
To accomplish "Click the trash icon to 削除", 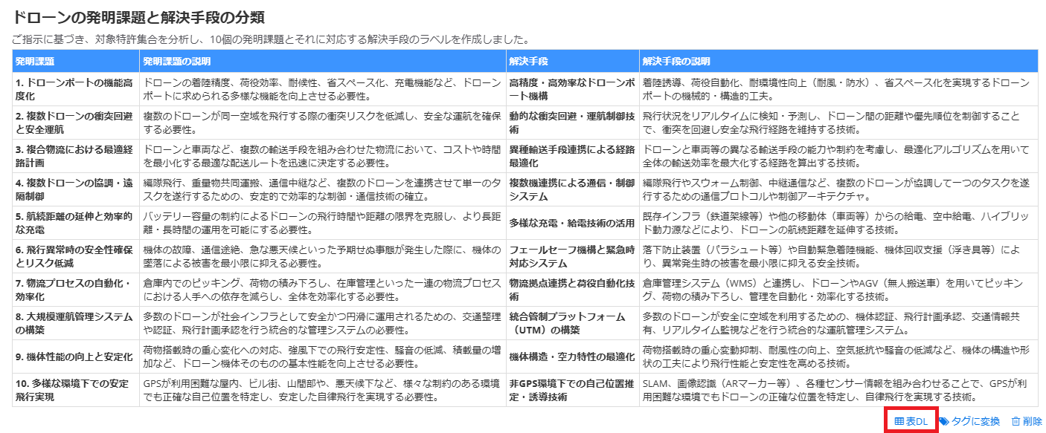I will coord(1015,421).
